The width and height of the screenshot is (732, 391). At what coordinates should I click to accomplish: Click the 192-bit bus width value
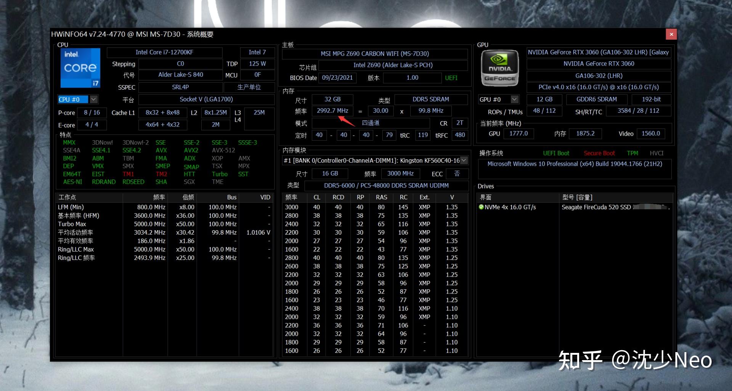point(651,99)
